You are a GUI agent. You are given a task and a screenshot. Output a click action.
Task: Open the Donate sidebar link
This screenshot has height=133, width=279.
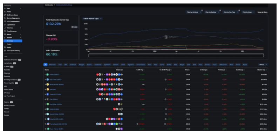[6, 115]
